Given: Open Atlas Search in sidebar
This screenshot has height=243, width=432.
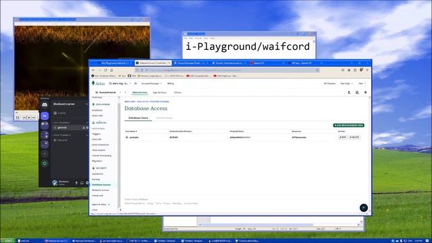Looking at the screenshot, I should [x=99, y=150].
